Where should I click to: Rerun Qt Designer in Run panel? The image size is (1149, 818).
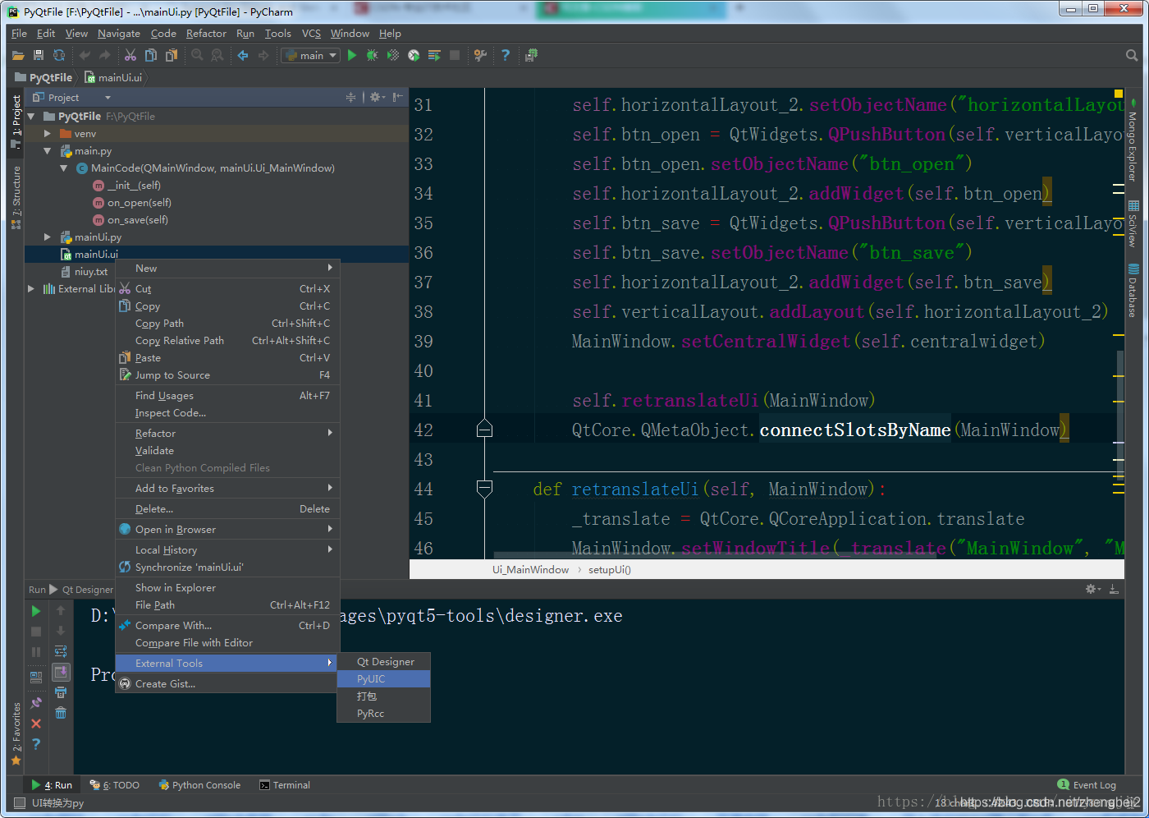click(x=36, y=611)
